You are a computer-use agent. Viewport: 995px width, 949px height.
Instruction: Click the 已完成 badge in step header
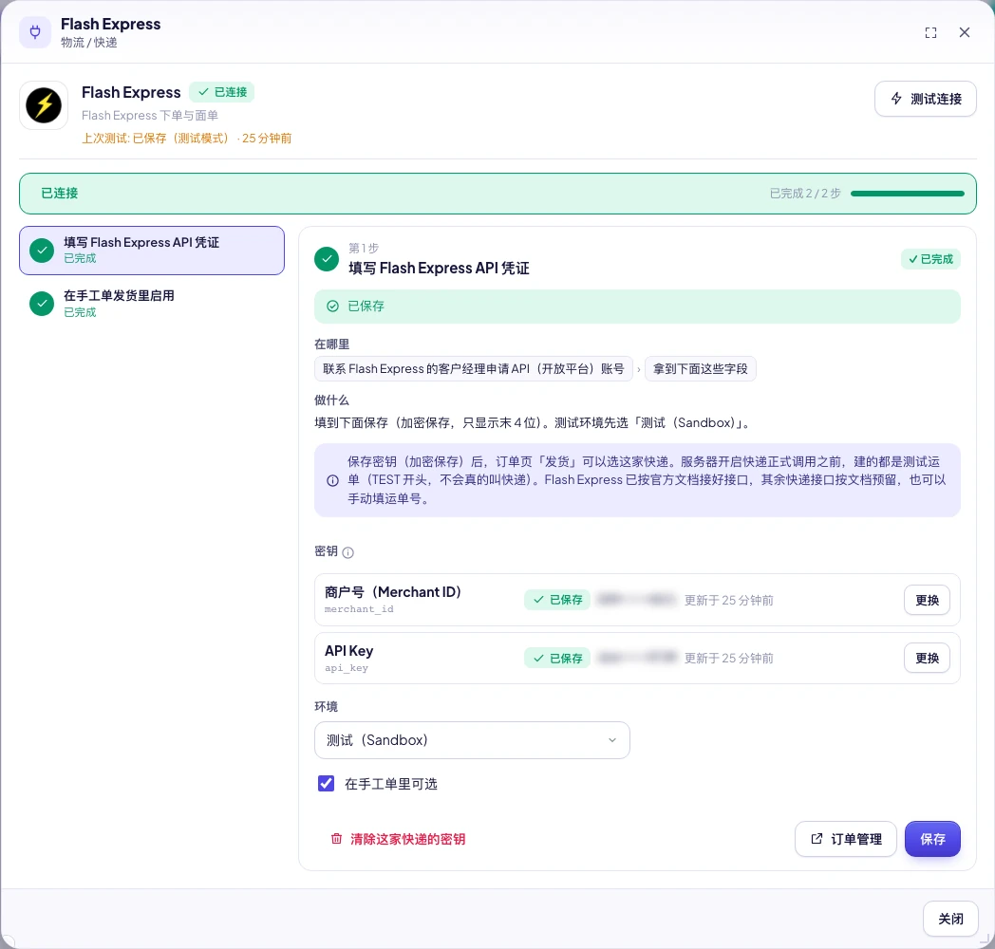(x=930, y=259)
